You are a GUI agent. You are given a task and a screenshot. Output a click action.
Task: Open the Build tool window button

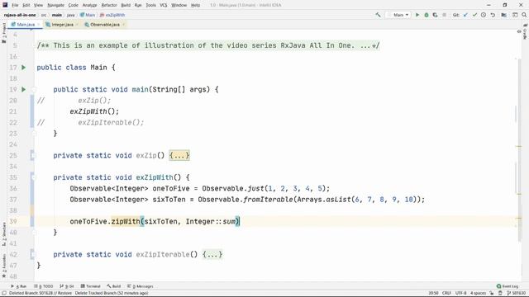tap(114, 286)
